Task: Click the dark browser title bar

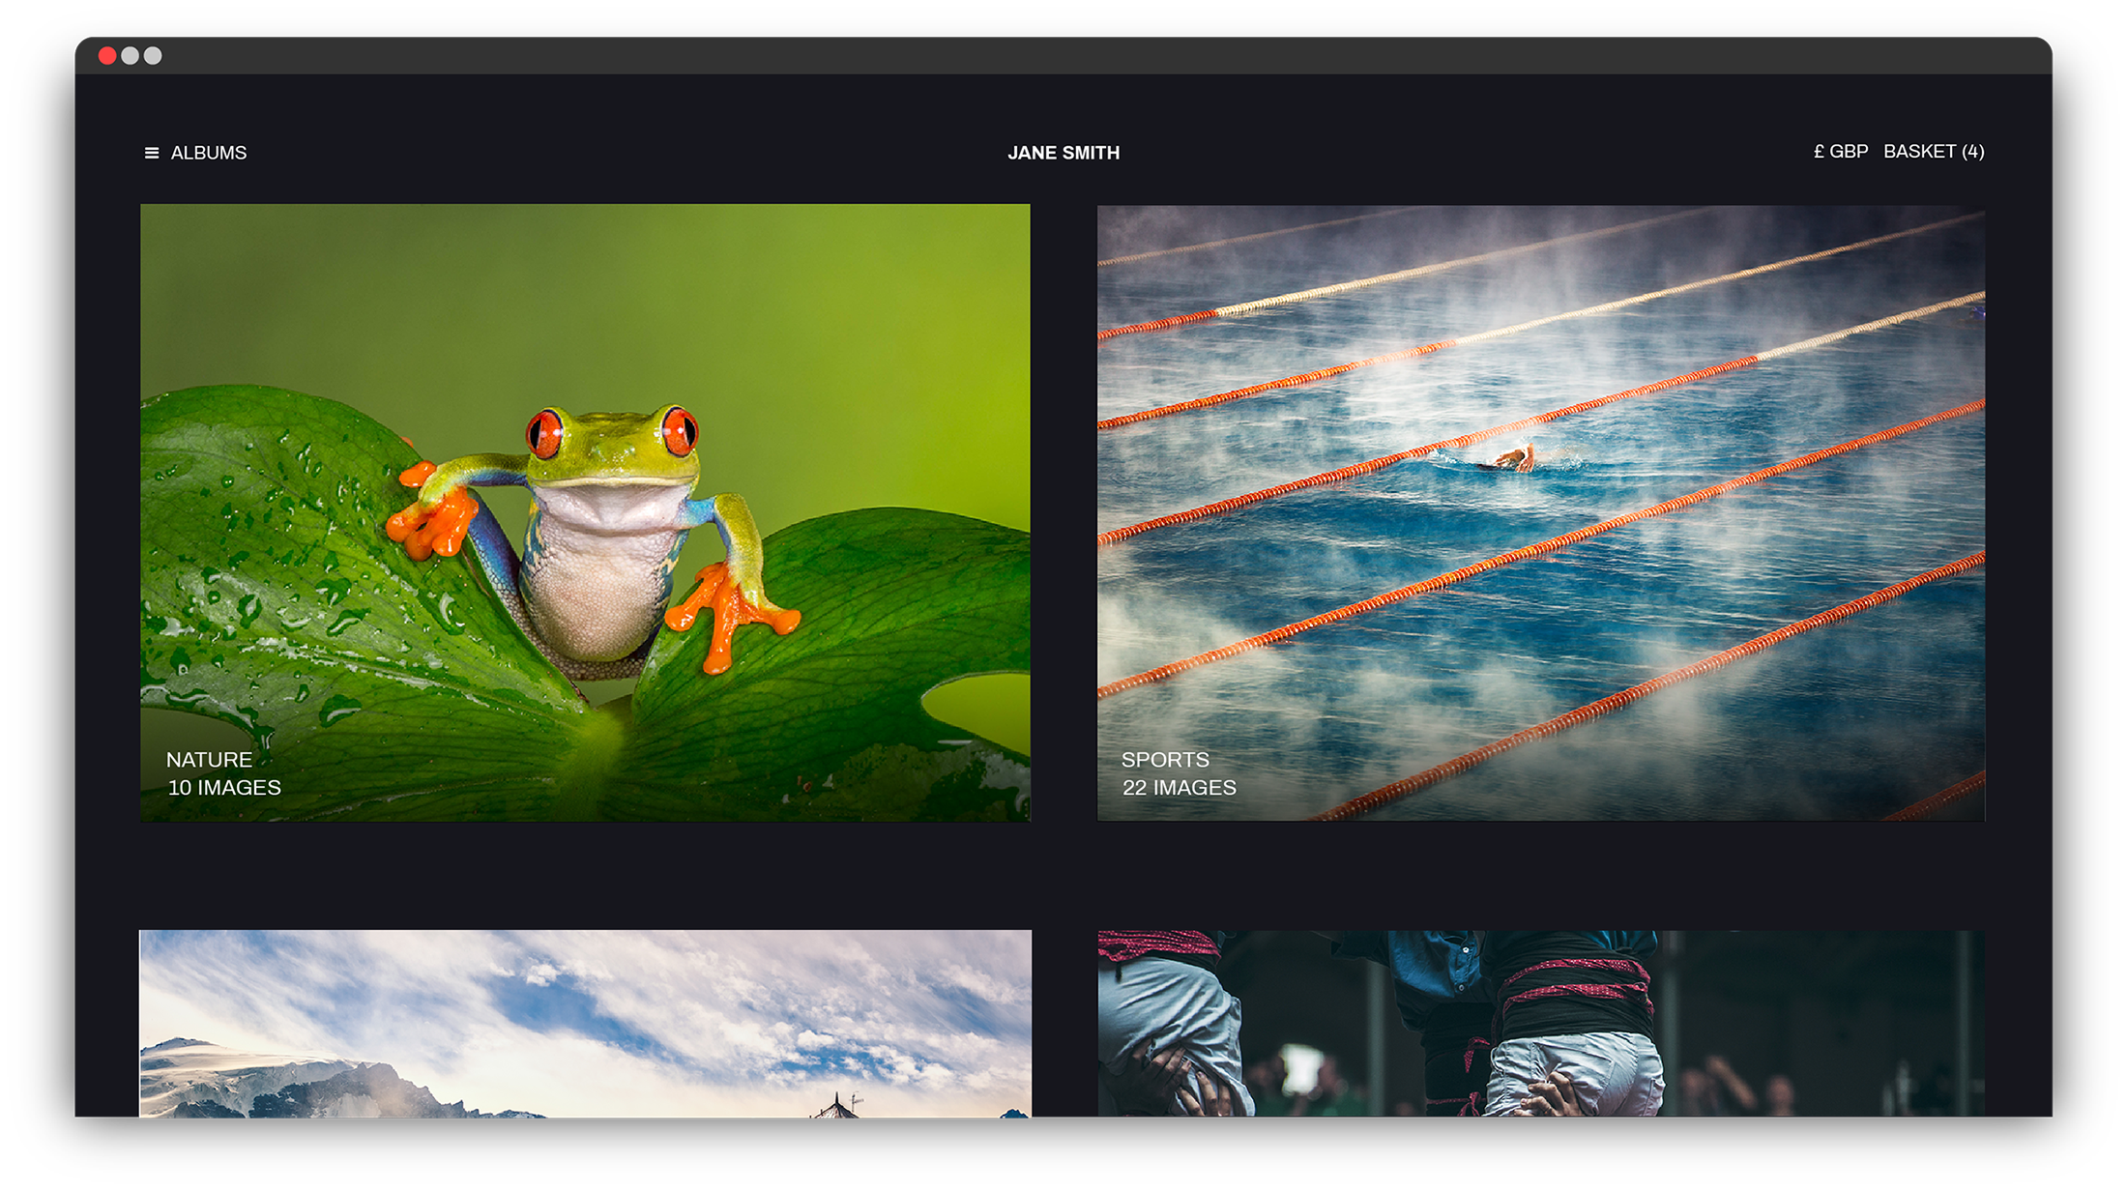Action: click(x=1063, y=56)
